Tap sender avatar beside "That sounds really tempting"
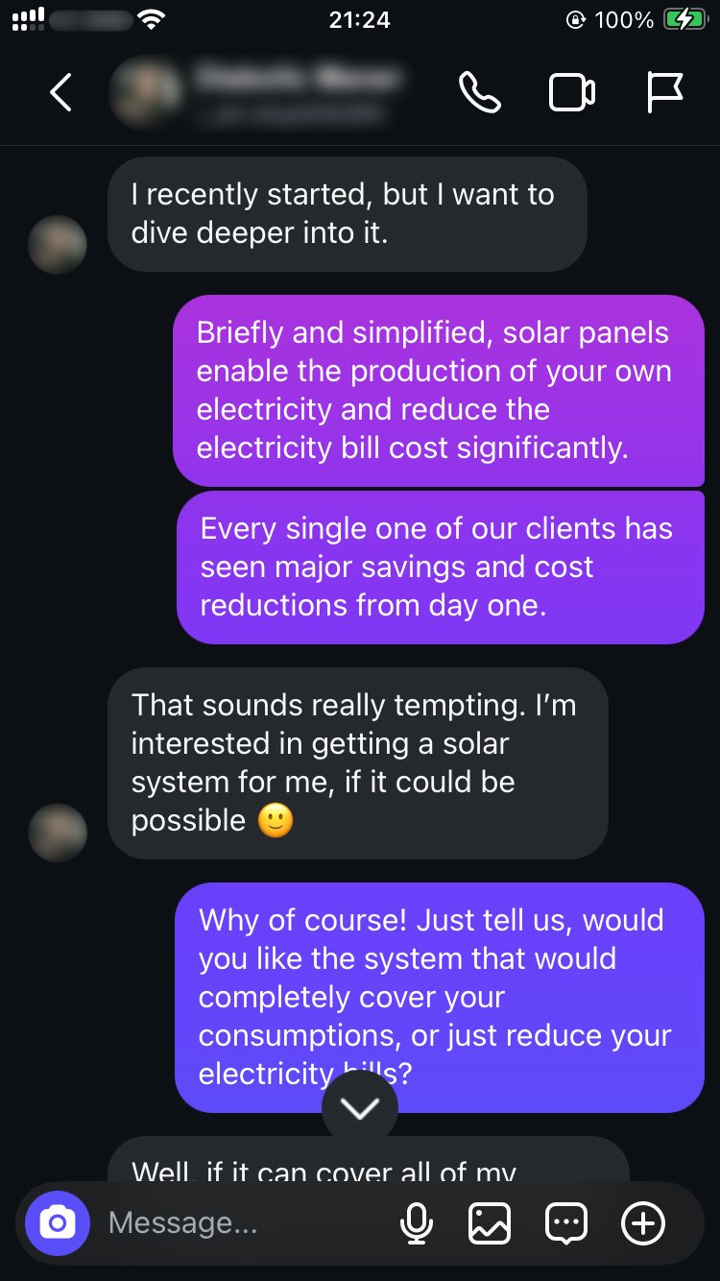 (x=58, y=832)
